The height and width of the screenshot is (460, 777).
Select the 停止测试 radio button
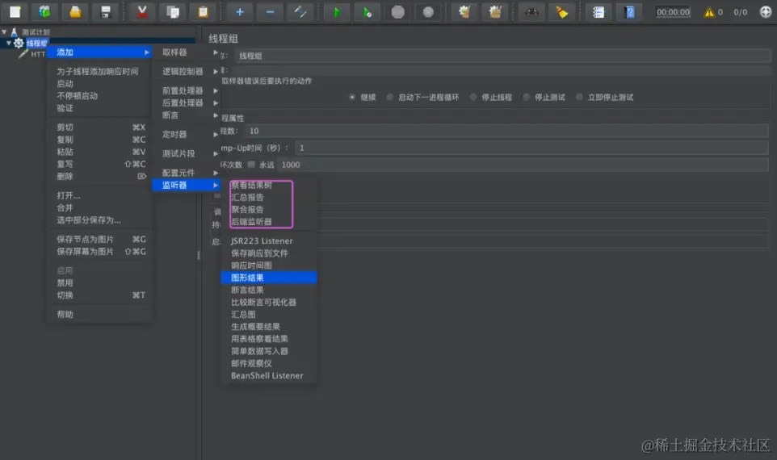pyautogui.click(x=527, y=97)
